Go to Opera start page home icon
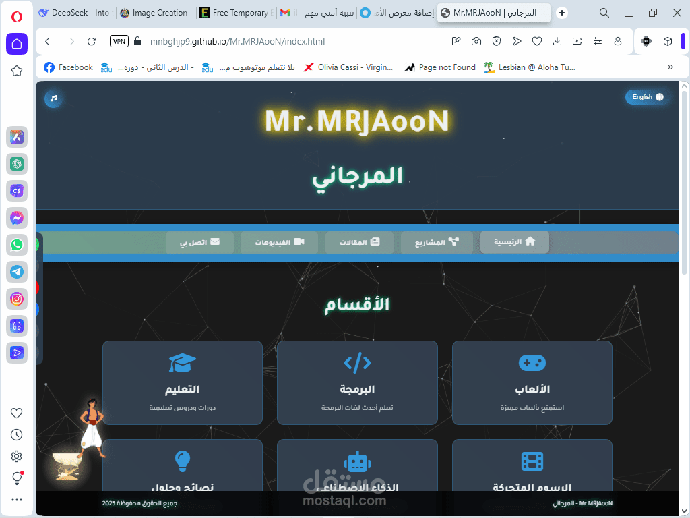The width and height of the screenshot is (690, 518). tap(17, 44)
